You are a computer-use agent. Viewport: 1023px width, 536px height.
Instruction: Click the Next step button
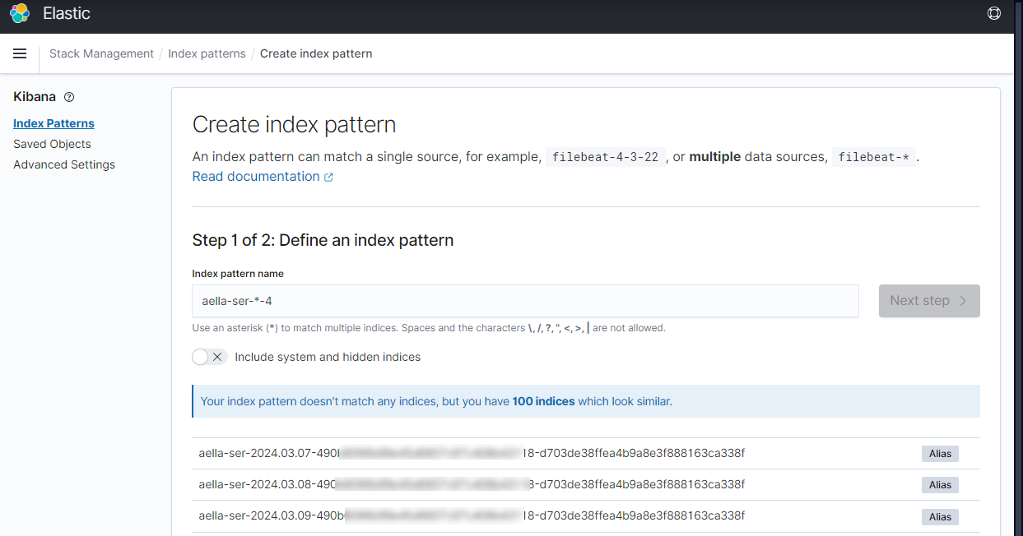928,301
